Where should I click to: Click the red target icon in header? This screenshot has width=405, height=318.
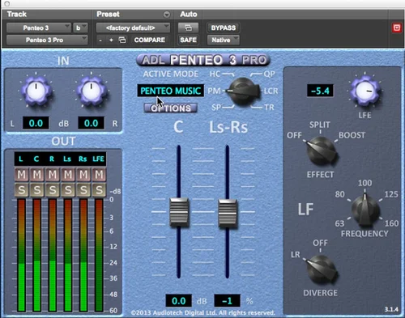(x=397, y=28)
